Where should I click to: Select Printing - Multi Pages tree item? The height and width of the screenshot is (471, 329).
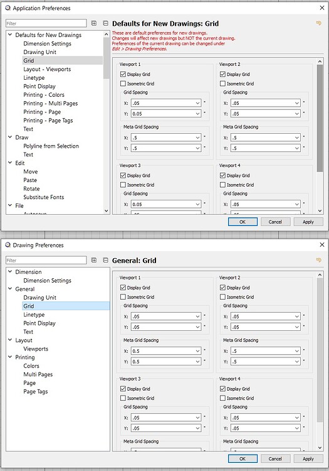point(51,104)
